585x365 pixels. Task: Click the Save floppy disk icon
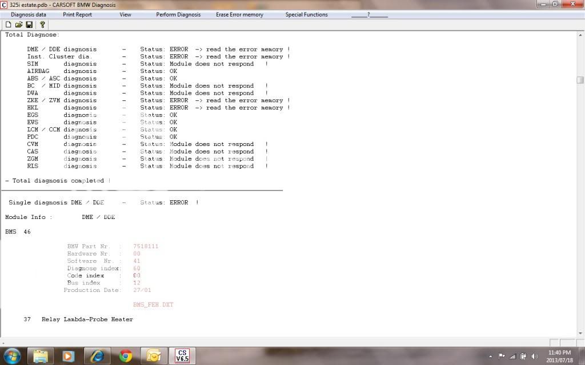coord(29,25)
